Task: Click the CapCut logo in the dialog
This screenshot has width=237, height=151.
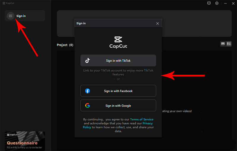Action: (118, 42)
